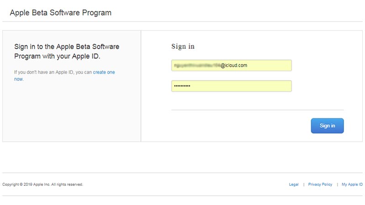This screenshot has height=205, width=365.
Task: Focus the password input field
Action: [231, 86]
